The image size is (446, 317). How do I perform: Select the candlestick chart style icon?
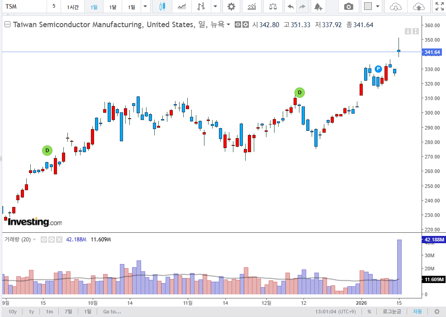pos(162,7)
